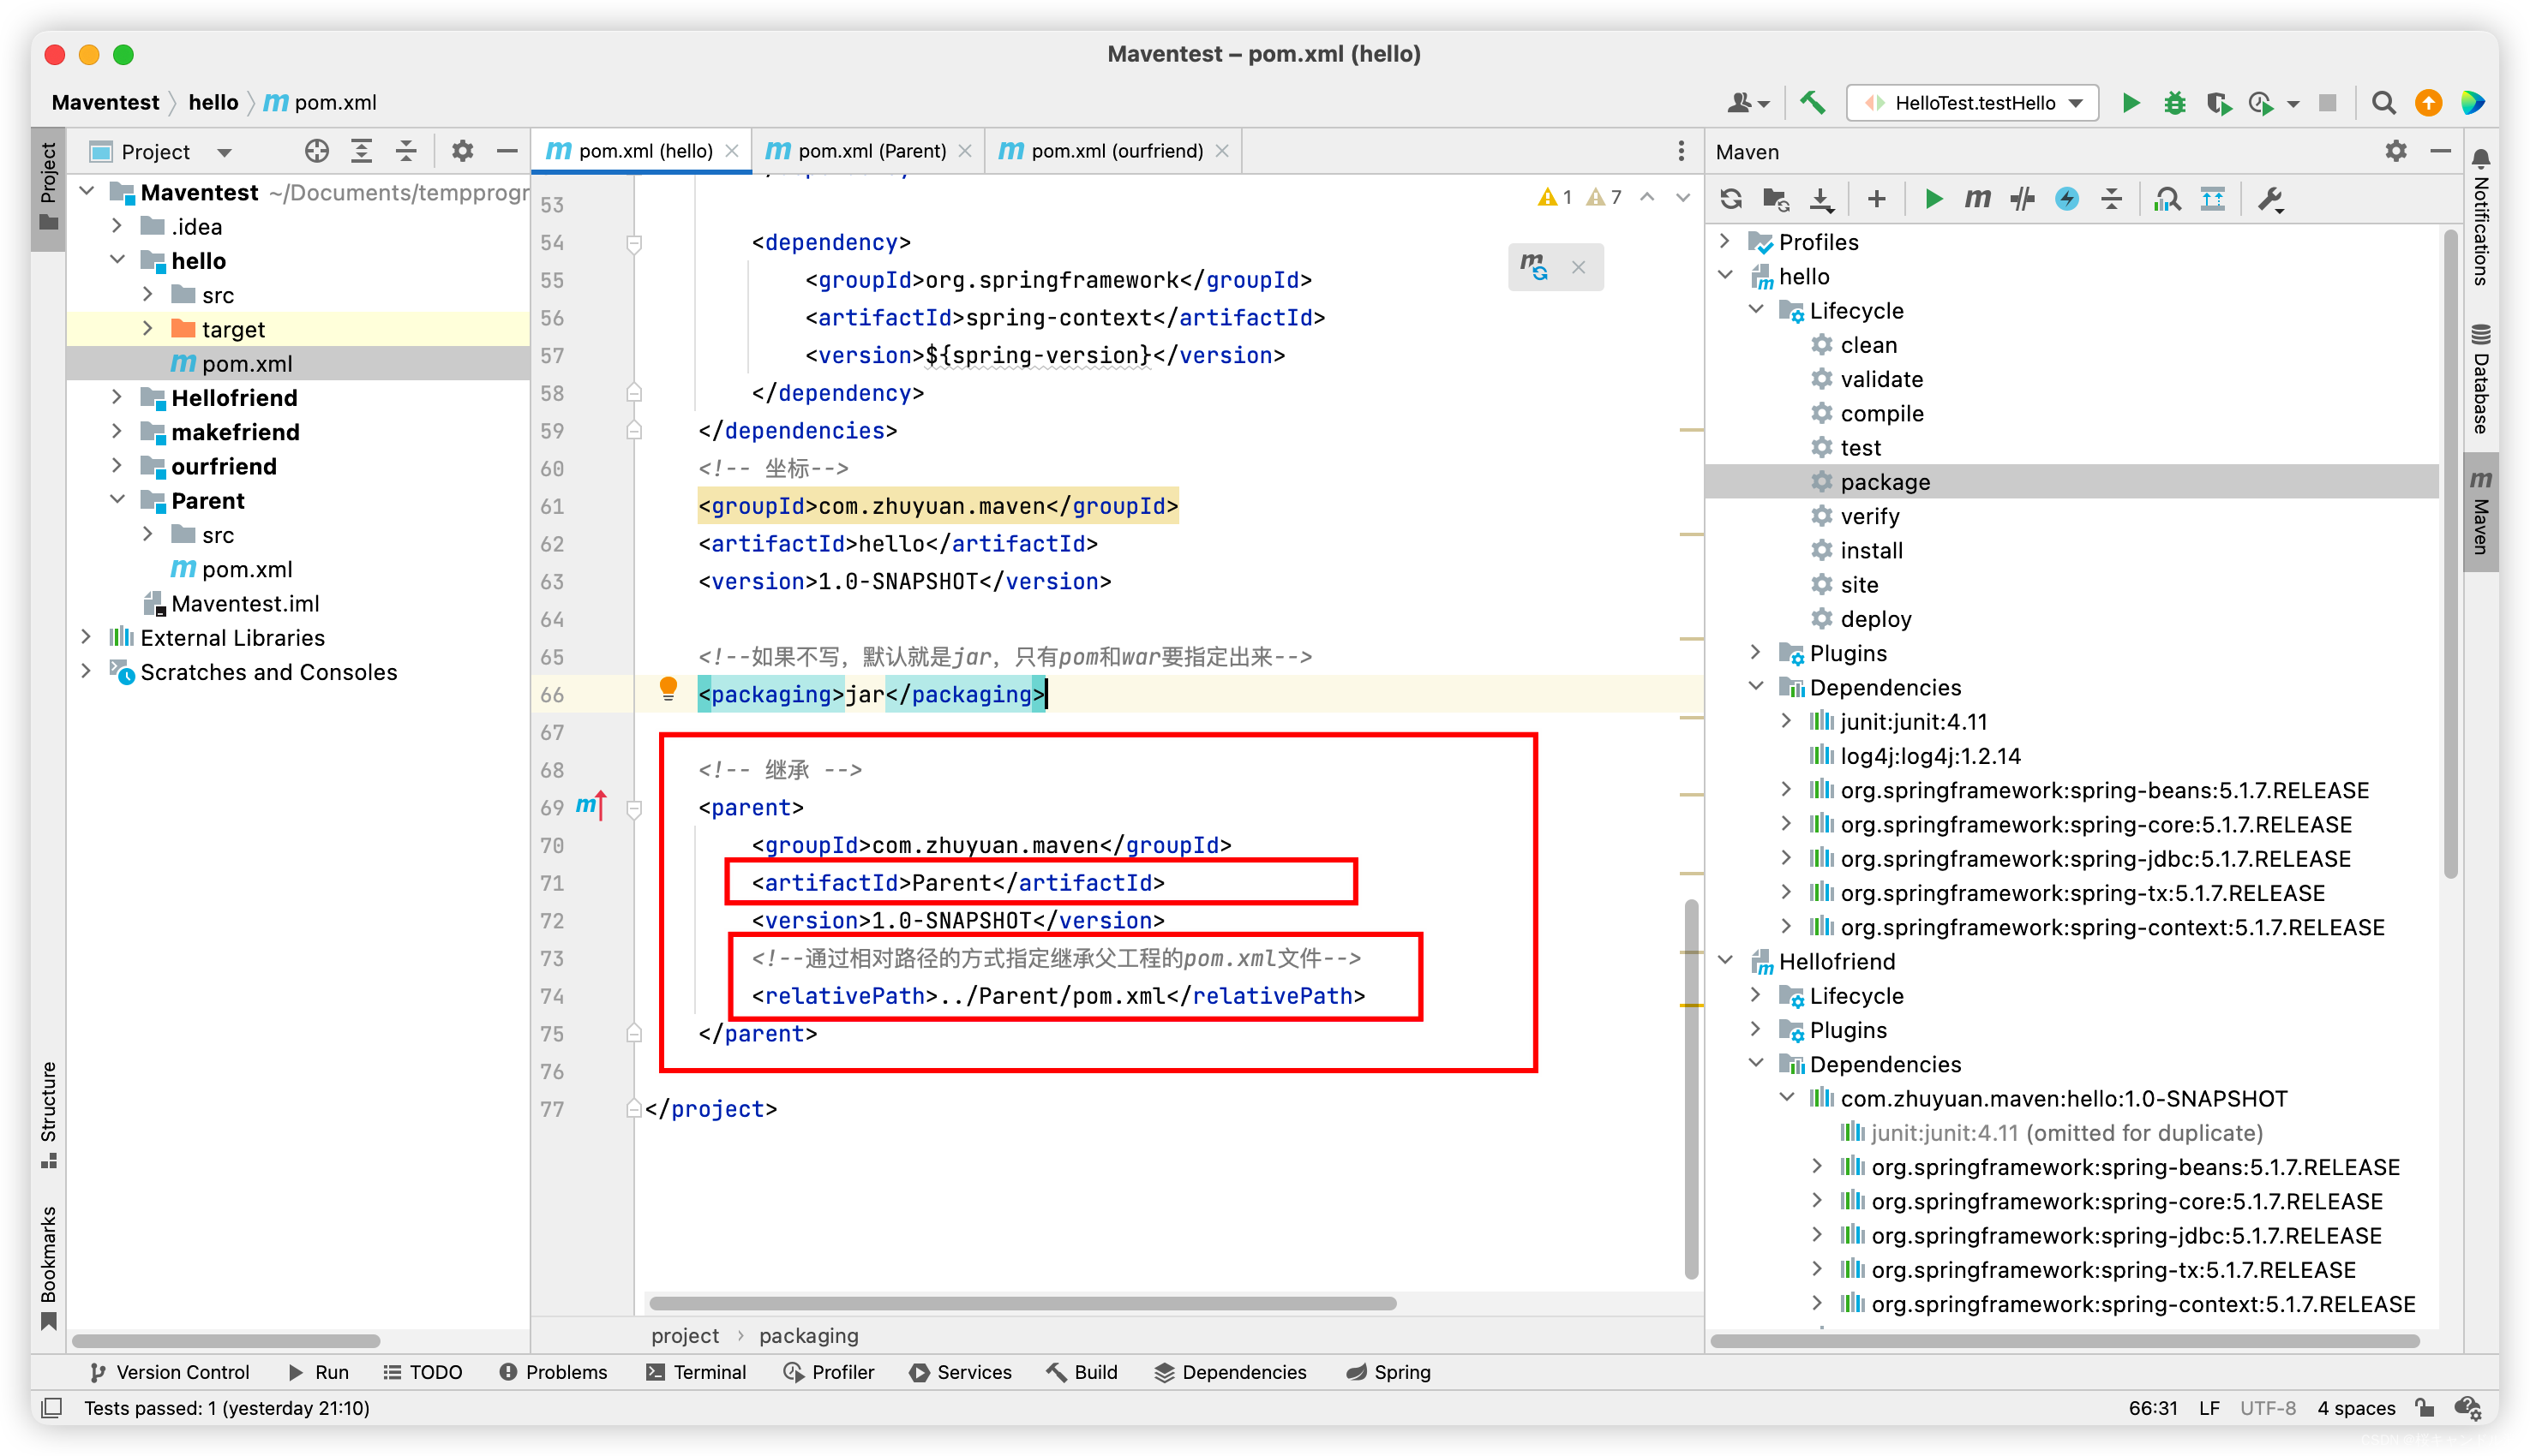Collapse the Parent module
2530x1456 pixels.
tap(117, 499)
